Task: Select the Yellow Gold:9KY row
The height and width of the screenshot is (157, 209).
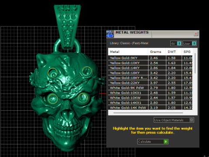Action: [x=150, y=58]
